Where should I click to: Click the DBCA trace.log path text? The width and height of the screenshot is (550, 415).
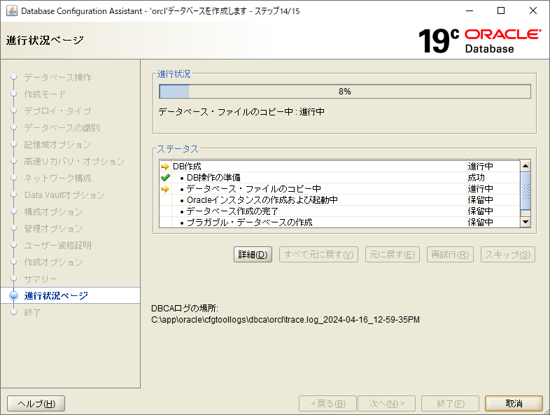(x=285, y=320)
